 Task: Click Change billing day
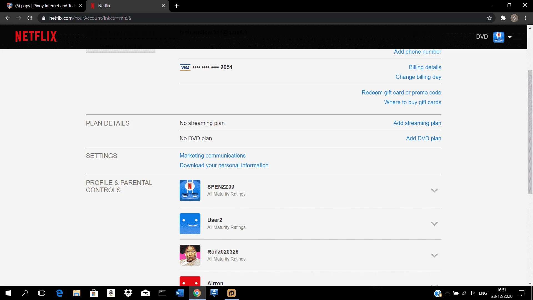418,77
